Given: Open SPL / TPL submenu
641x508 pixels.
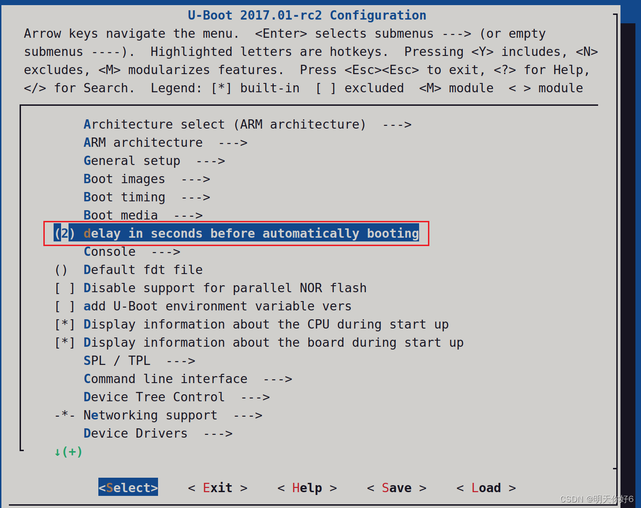Looking at the screenshot, I should [x=117, y=361].
